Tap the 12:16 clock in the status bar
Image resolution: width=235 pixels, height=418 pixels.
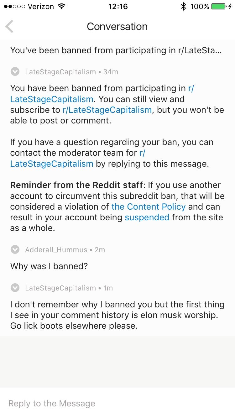coord(118,7)
